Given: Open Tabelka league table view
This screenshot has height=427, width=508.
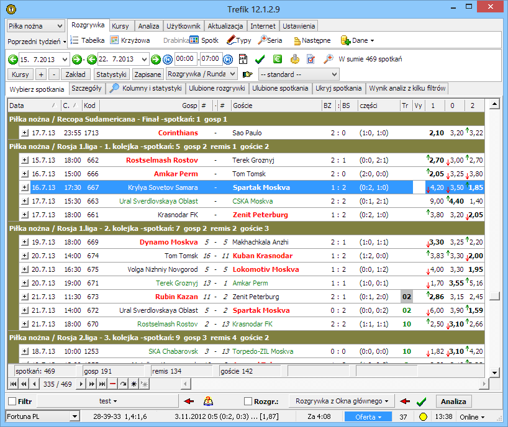Looking at the screenshot, I should [x=86, y=40].
